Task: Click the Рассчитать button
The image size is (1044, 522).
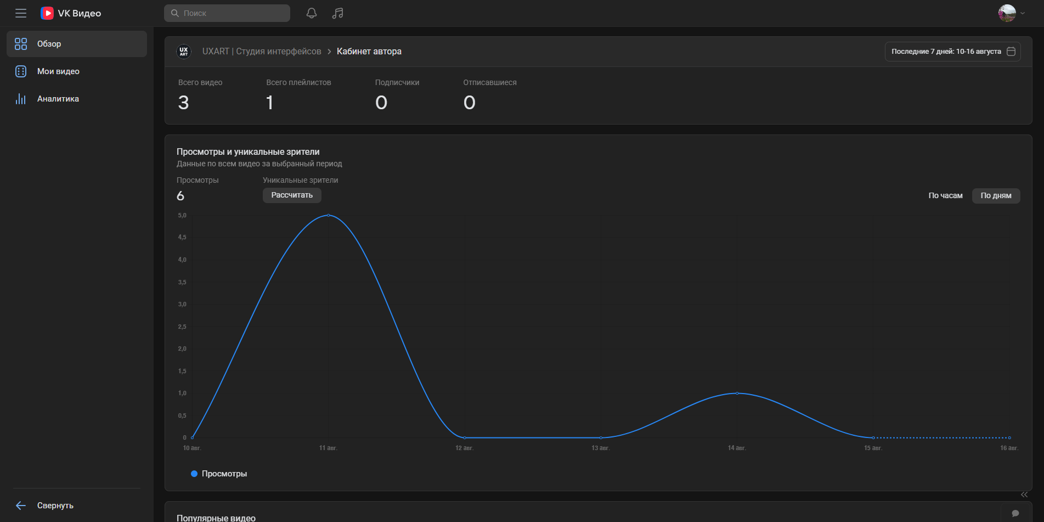Action: click(292, 195)
